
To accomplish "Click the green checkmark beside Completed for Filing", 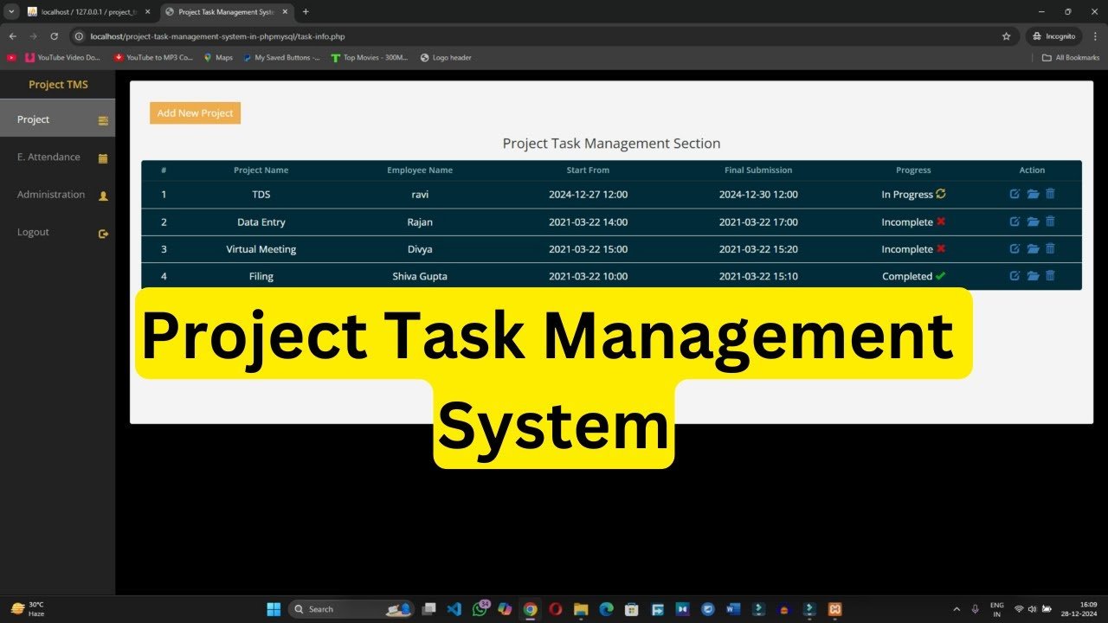I will 940,275.
